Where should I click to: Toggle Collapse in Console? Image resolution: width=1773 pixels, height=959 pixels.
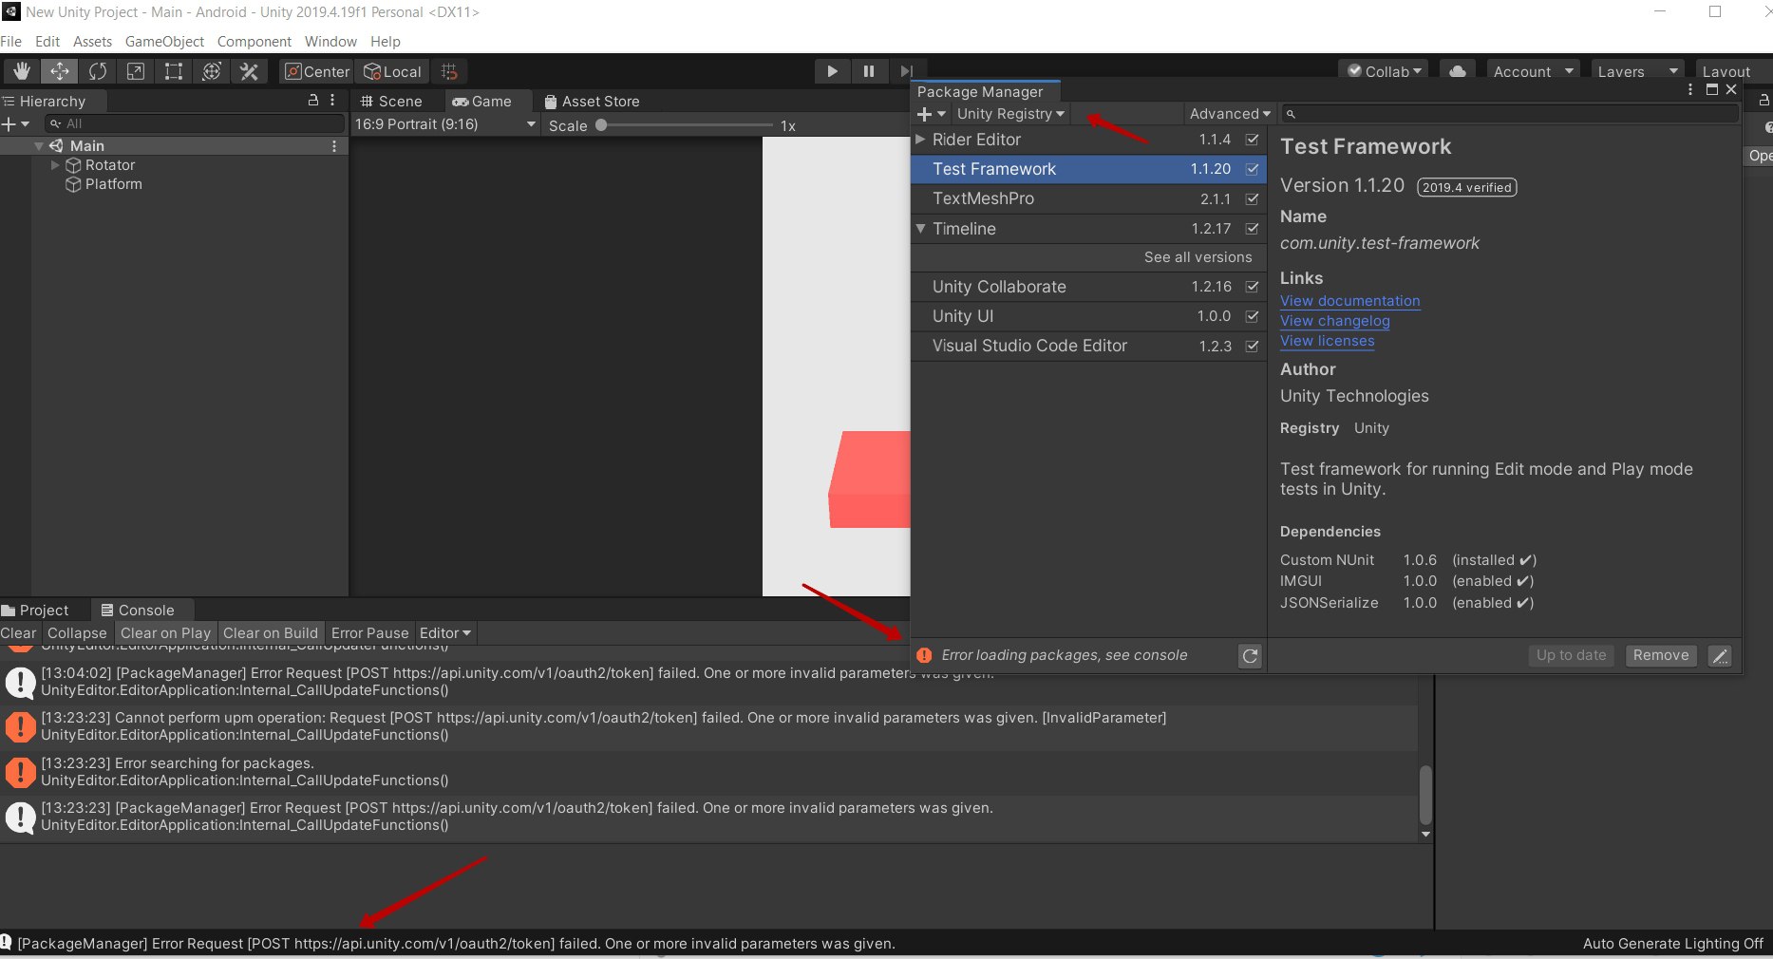77,633
